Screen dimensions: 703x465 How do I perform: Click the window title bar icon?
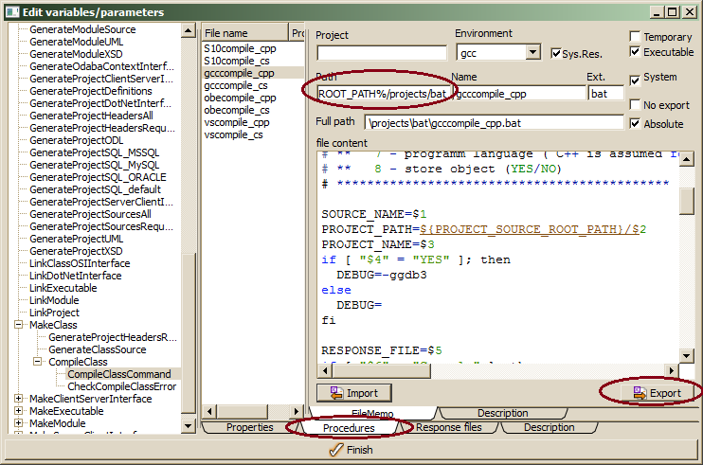point(11,12)
